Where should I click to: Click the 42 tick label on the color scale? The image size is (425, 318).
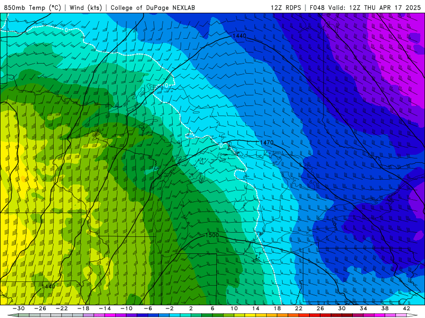pyautogui.click(x=406, y=308)
